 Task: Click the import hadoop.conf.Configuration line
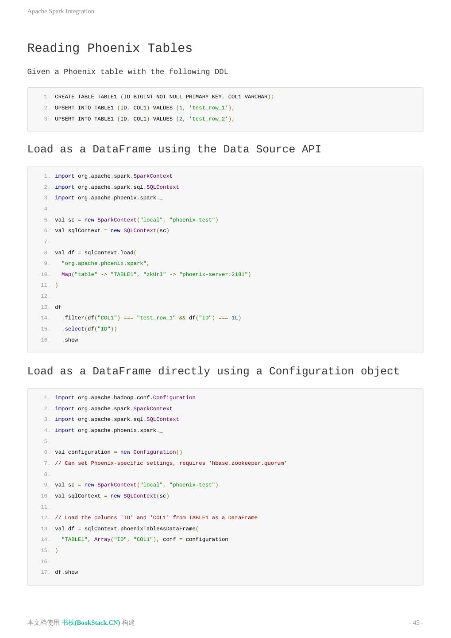(x=125, y=397)
